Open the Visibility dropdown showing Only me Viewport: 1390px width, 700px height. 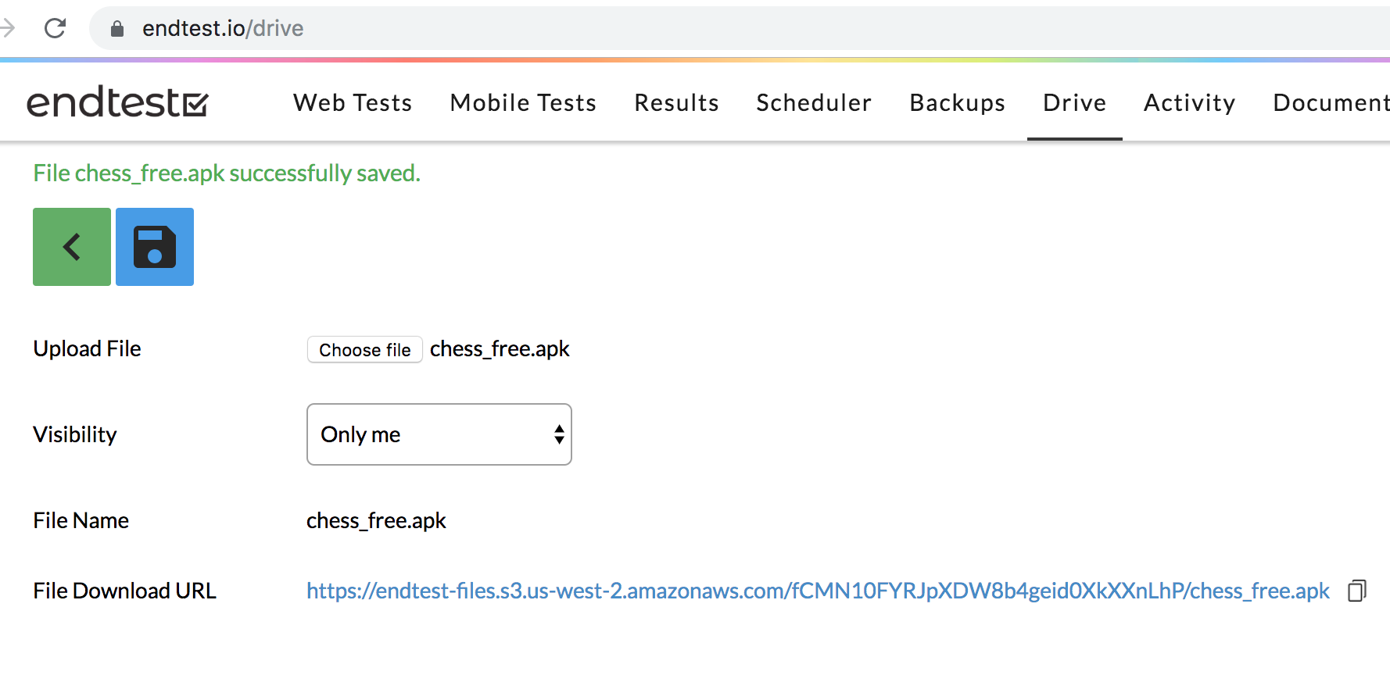coord(439,434)
